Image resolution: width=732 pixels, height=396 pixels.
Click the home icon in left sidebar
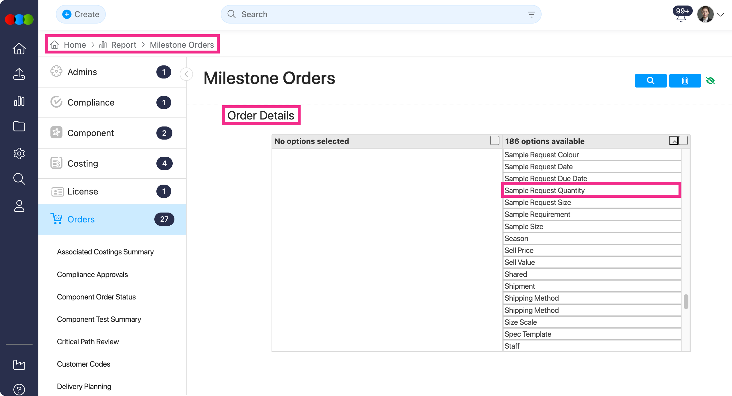click(x=19, y=49)
